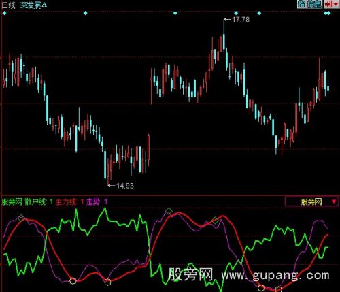Click the 17.78 high price label
Image resolution: width=340 pixels, height=292 pixels.
tap(240, 20)
